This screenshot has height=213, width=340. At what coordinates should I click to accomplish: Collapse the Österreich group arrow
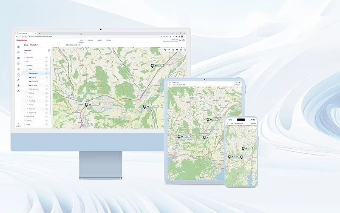25,66
